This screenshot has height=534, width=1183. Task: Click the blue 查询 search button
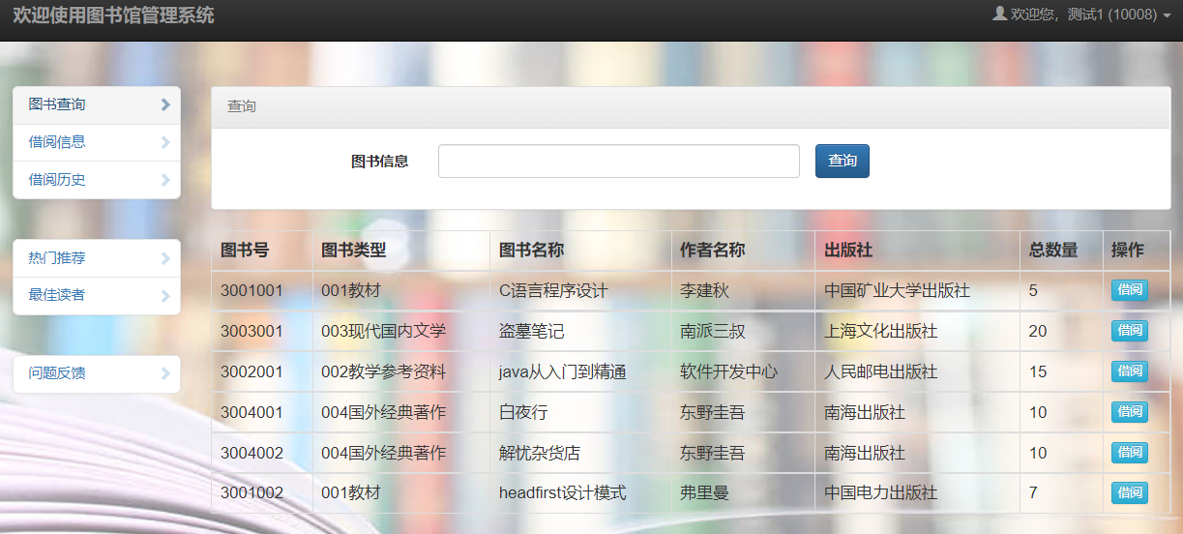(x=843, y=162)
